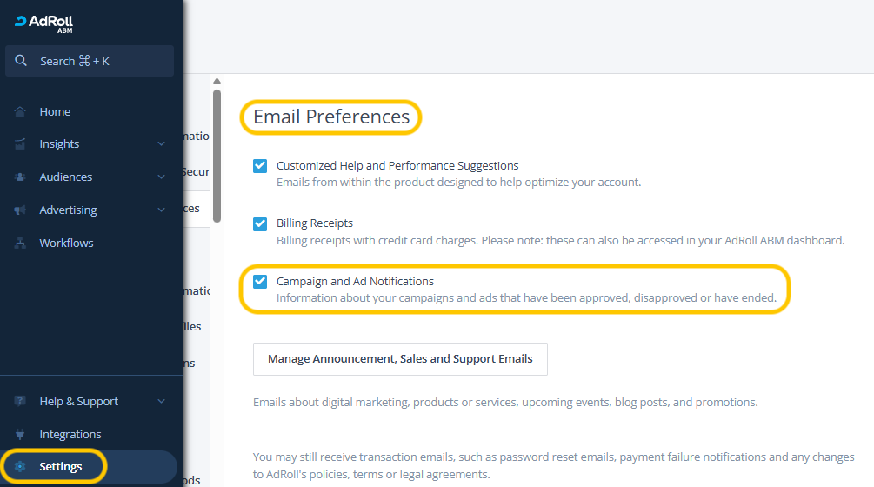This screenshot has width=874, height=487.
Task: Click the Insights chart icon
Action: tap(20, 144)
